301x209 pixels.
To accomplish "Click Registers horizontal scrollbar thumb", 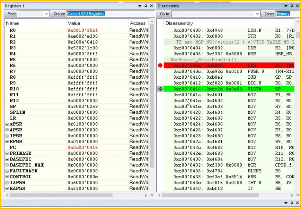I will (61, 196).
